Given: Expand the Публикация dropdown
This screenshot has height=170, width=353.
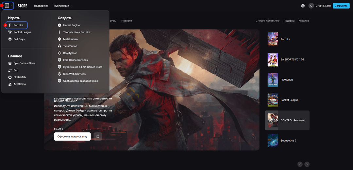Looking at the screenshot, I should pyautogui.click(x=62, y=6).
